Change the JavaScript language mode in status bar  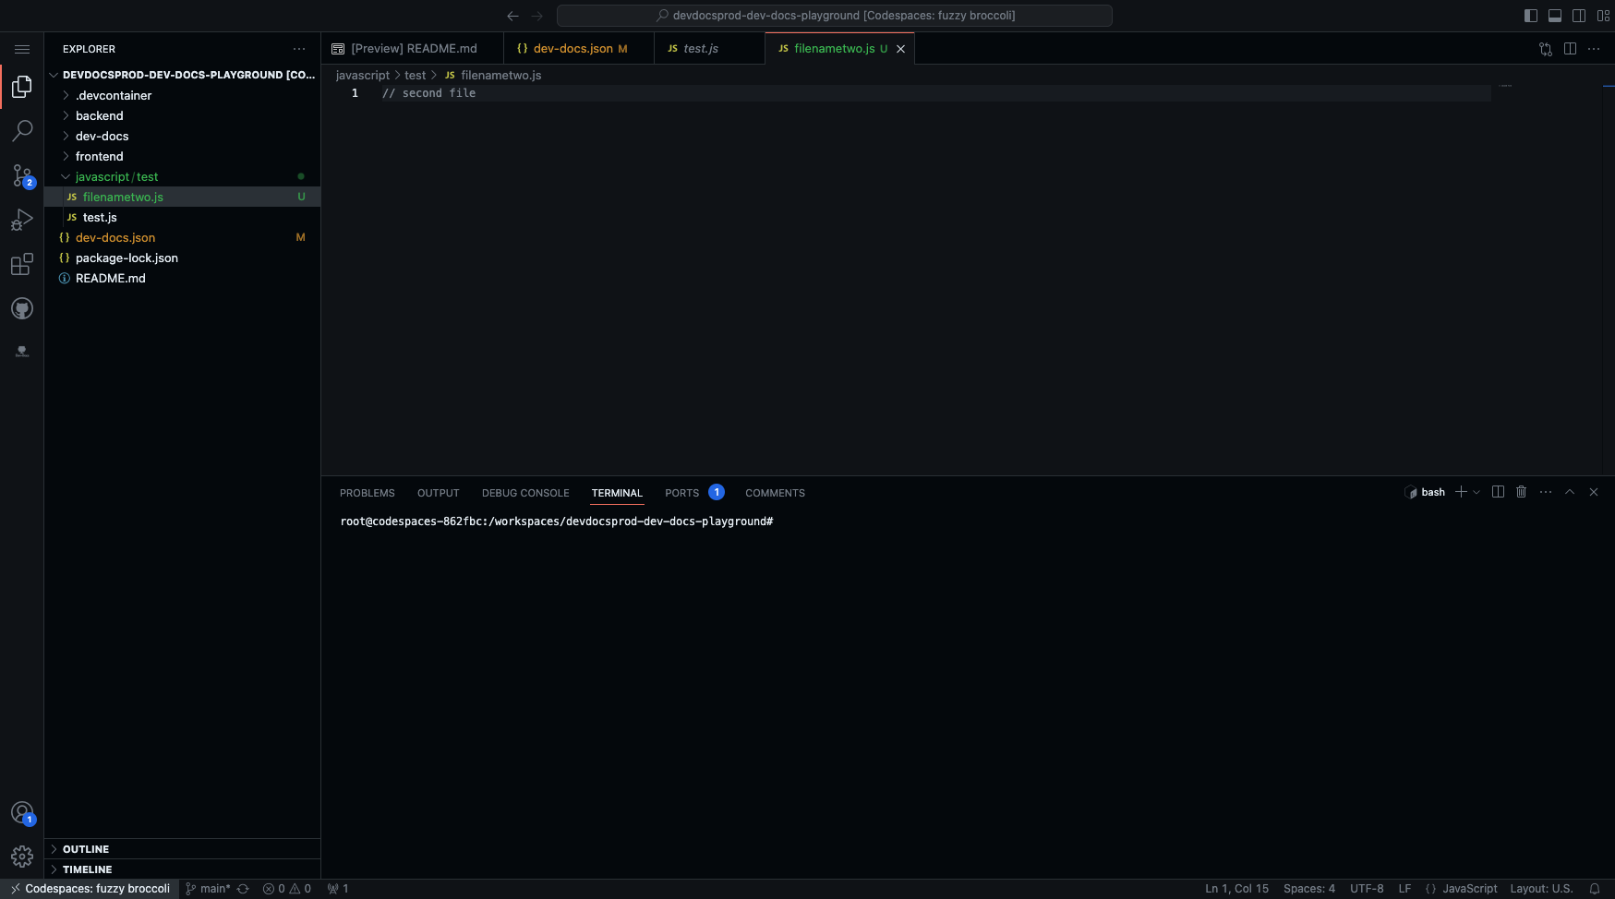(1469, 889)
